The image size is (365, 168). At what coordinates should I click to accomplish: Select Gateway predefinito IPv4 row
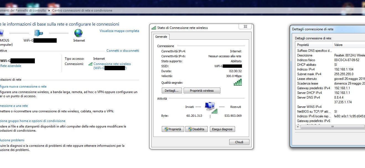(330, 88)
